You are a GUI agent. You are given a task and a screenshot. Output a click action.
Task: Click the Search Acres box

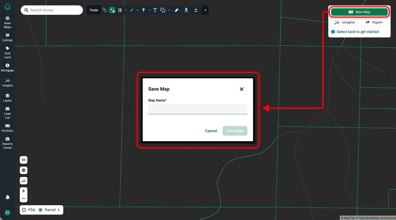click(52, 10)
